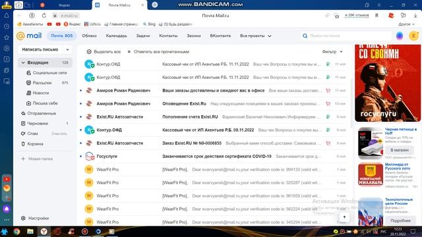Open browser notifications bell in sidebar
Image resolution: width=422 pixels, height=237 pixels.
pyautogui.click(x=7, y=16)
